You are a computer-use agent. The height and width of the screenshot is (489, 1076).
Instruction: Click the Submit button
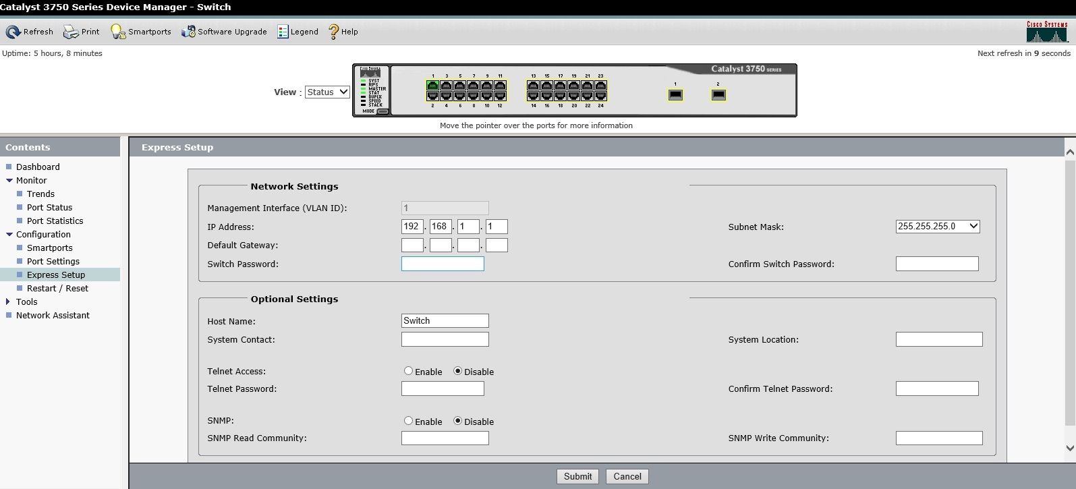(577, 476)
